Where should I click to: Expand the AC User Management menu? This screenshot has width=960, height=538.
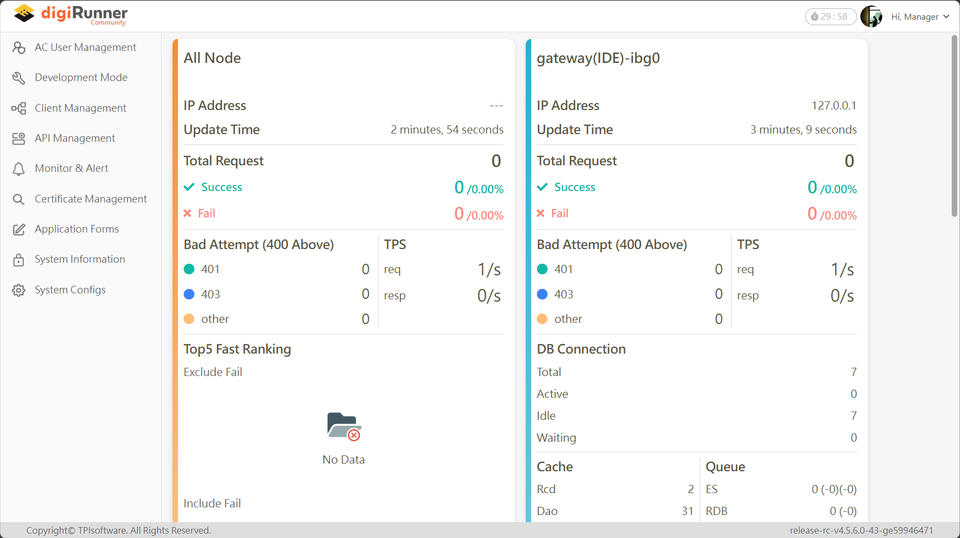[x=85, y=48]
